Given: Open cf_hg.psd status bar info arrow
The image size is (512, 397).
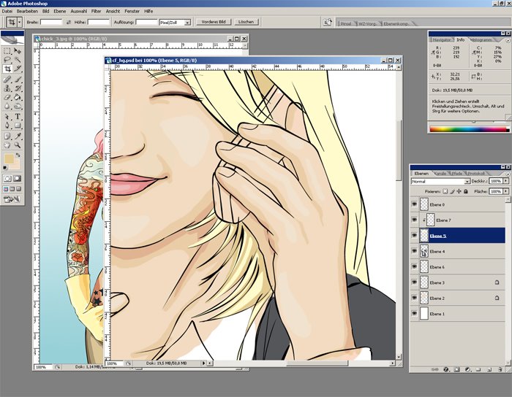Looking at the screenshot, I should click(203, 363).
